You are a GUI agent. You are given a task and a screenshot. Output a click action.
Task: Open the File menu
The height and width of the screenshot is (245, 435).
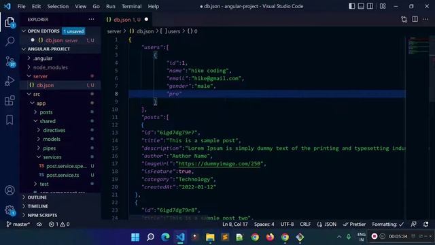click(21, 6)
